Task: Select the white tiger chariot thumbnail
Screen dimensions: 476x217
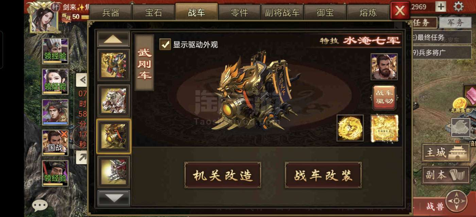Action: point(114,101)
